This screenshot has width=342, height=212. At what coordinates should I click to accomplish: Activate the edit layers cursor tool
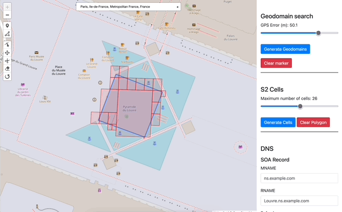pos(7,45)
